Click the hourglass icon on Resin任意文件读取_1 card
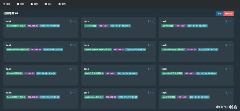This screenshot has height=111, width=240. [x=71, y=22]
